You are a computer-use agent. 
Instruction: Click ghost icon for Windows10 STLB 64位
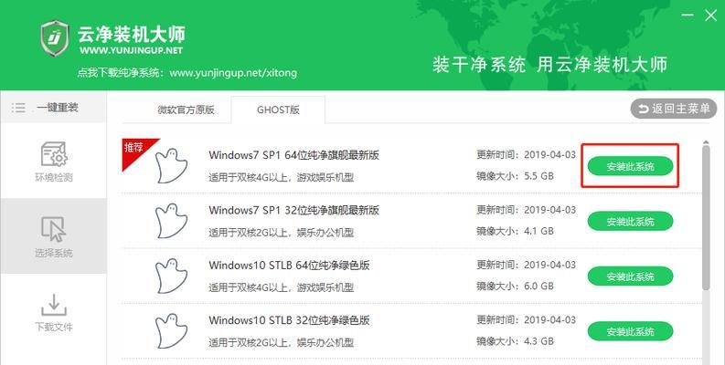(171, 276)
